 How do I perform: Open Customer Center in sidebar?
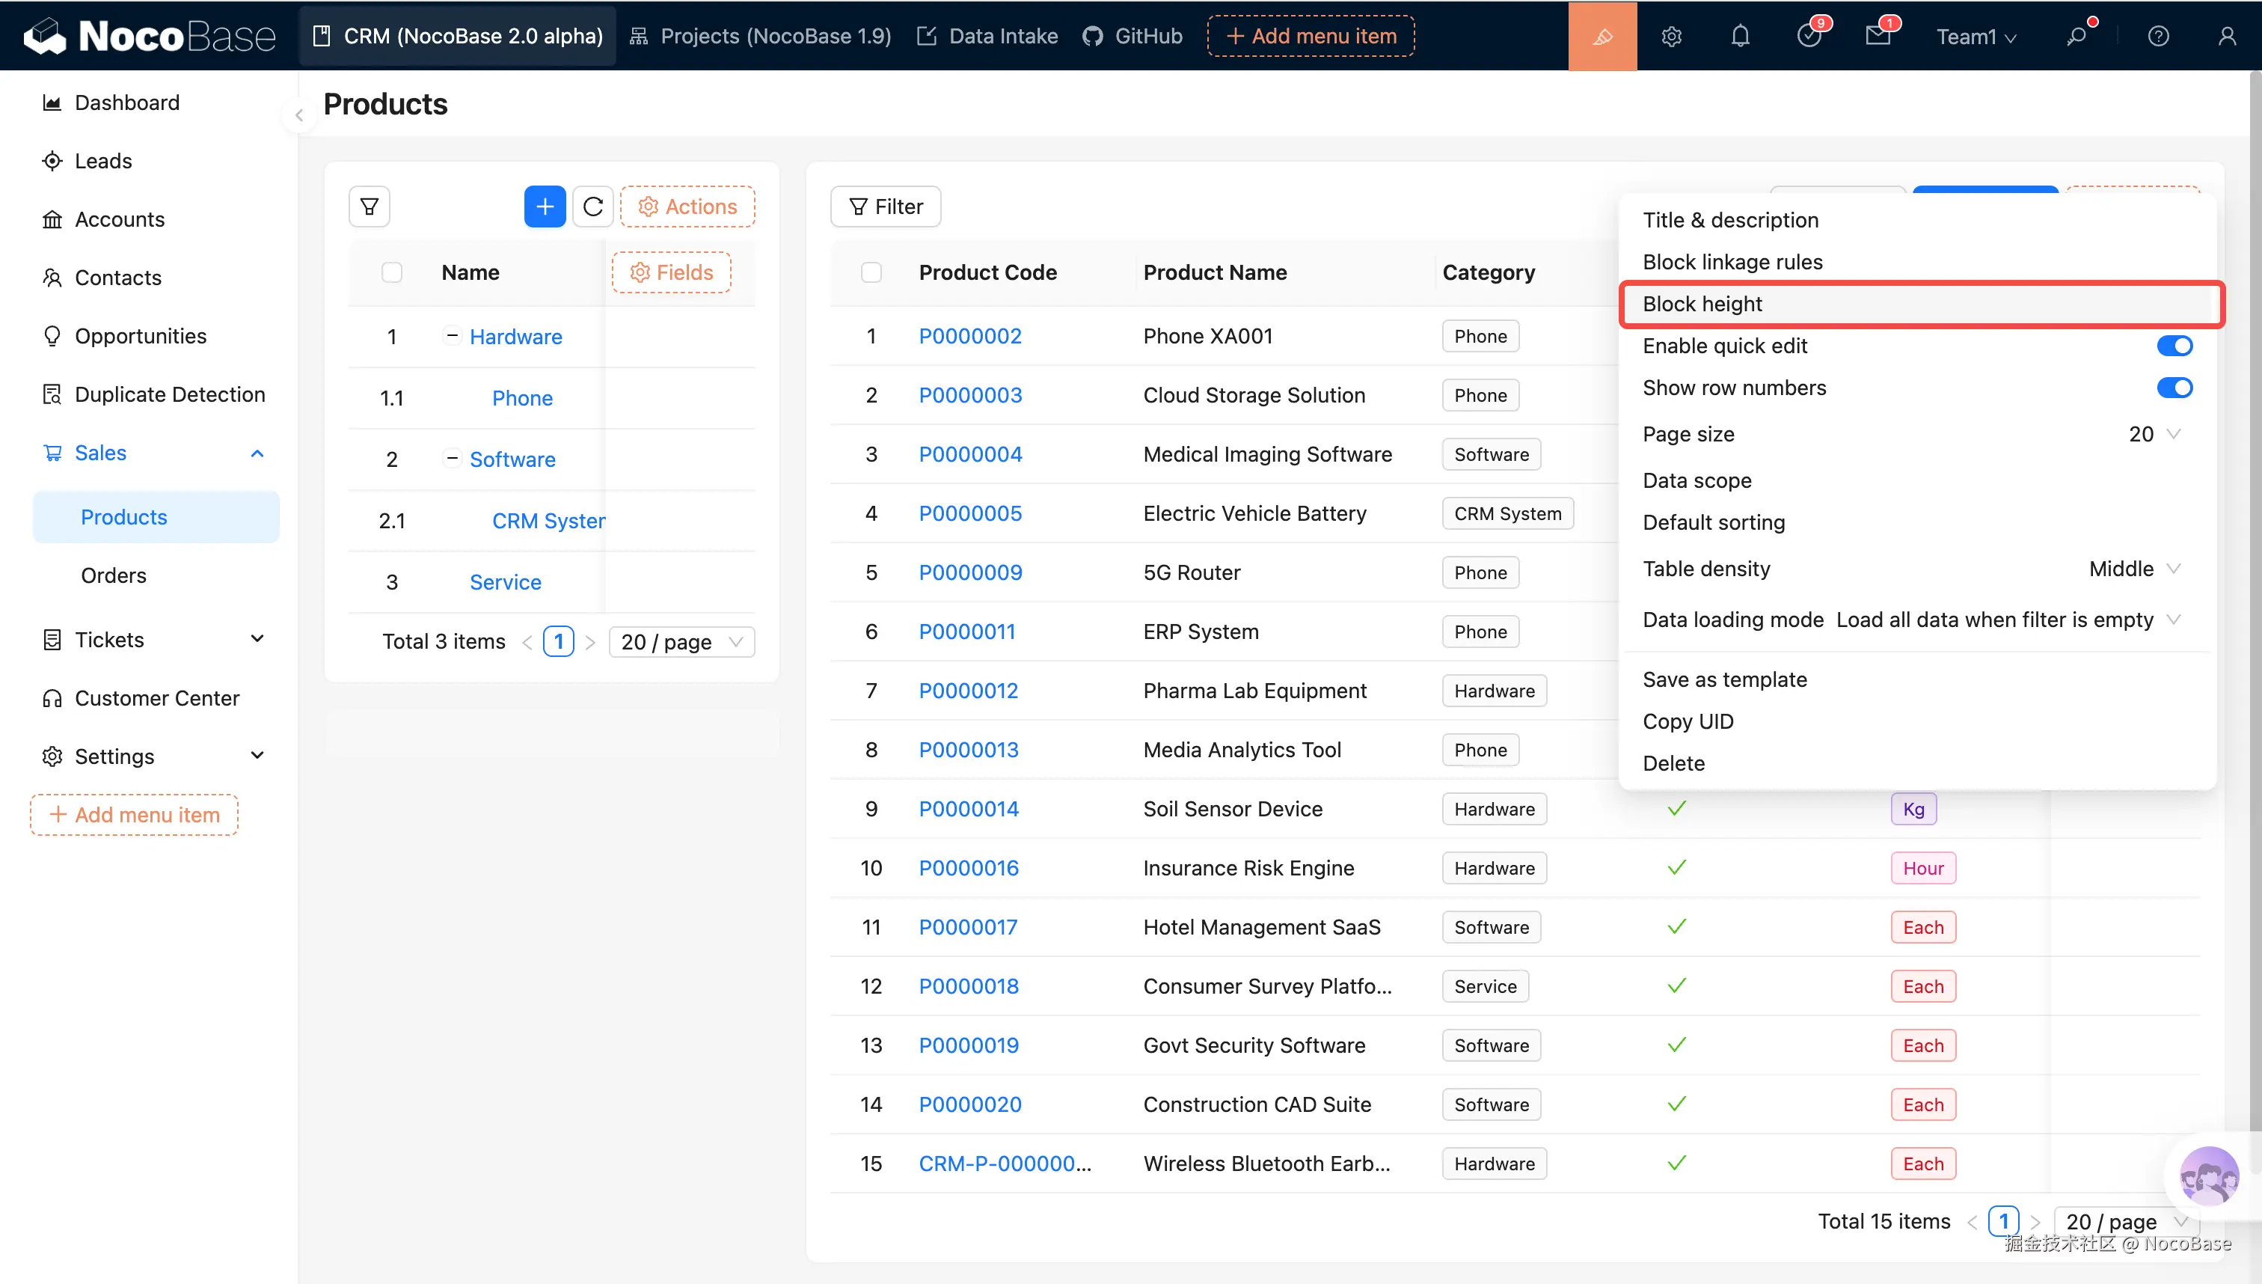[x=157, y=697]
